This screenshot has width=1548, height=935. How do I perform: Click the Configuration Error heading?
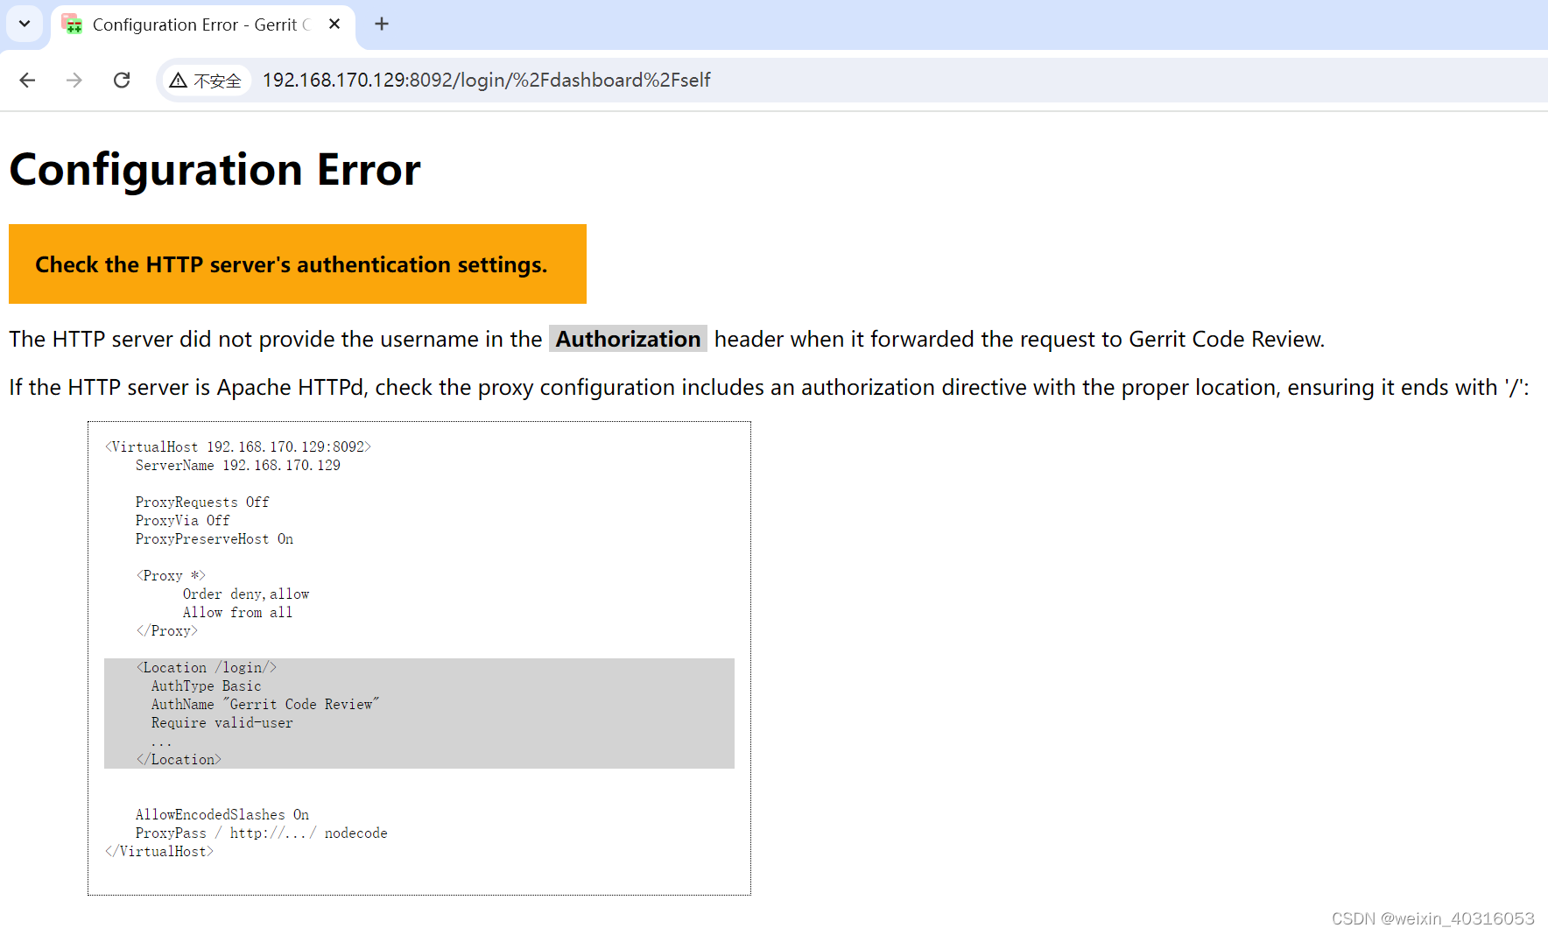coord(215,169)
